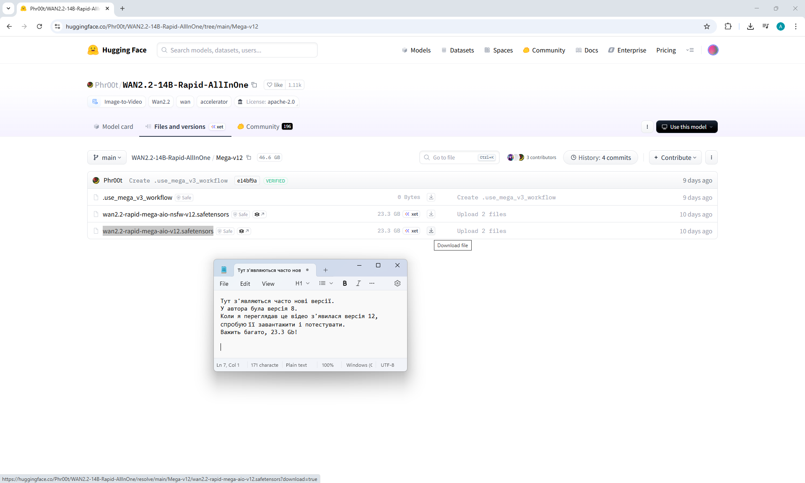Open Chrome extensions puzzle icon
Viewport: 805px width, 483px height.
pos(728,26)
